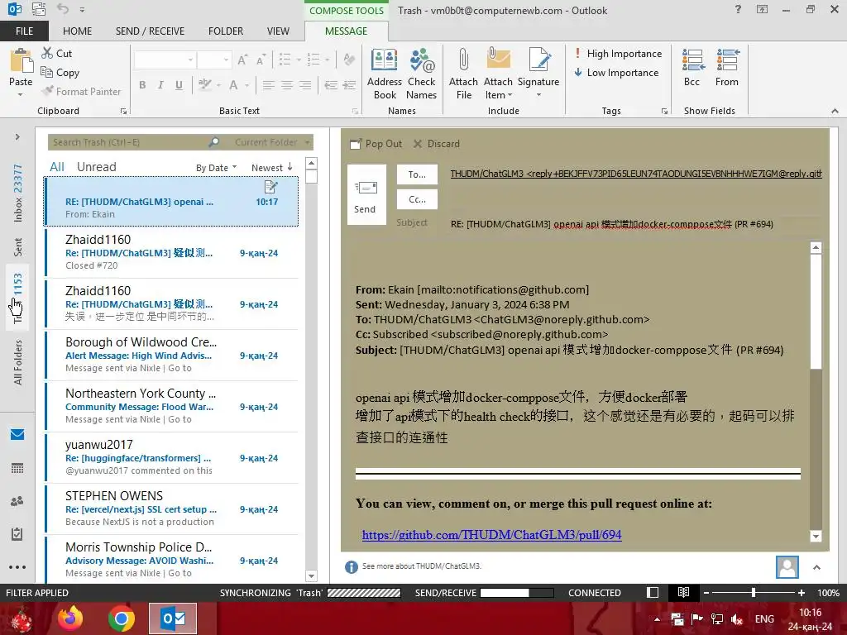Open Clipboard dialog launcher
The height and width of the screenshot is (635, 847).
[124, 112]
